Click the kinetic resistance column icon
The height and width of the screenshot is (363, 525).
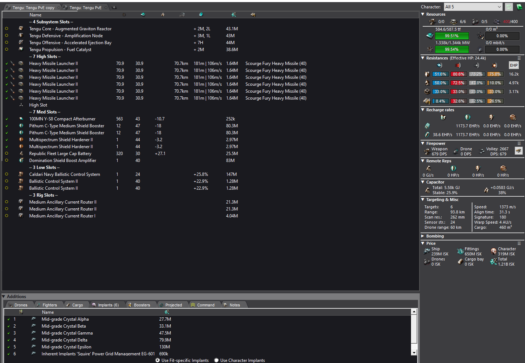(x=476, y=65)
